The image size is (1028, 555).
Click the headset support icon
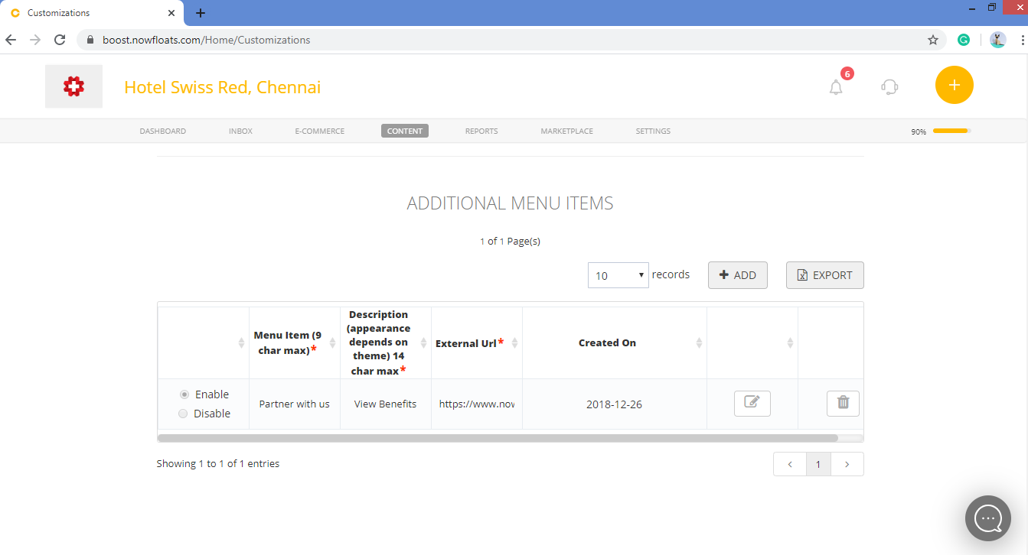click(889, 86)
